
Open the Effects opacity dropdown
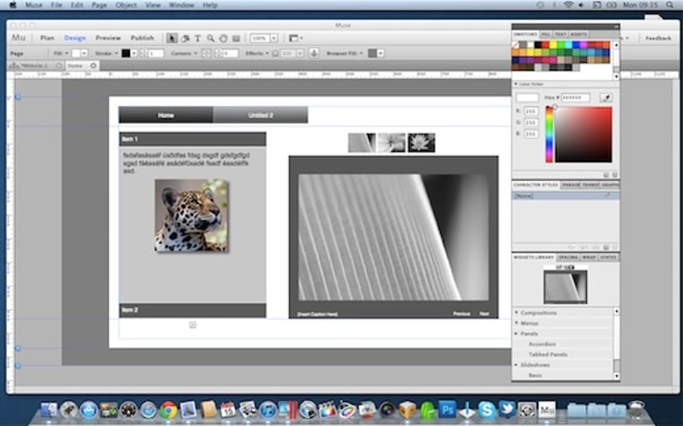299,53
